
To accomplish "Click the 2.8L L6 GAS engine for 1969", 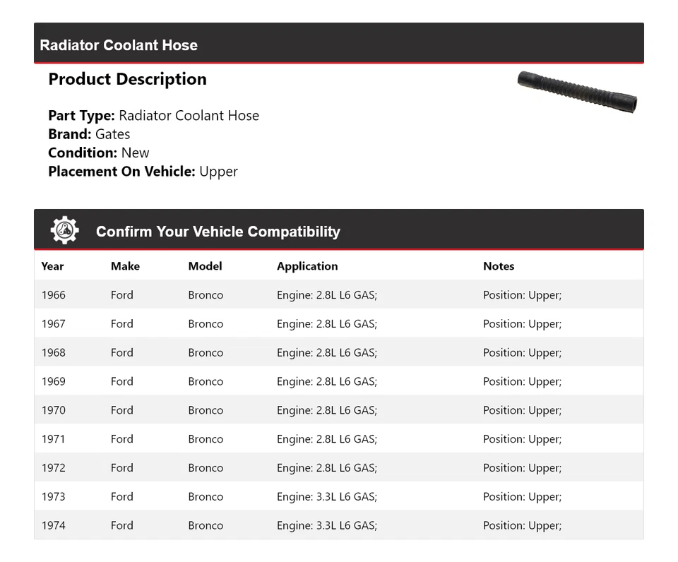I will click(x=327, y=381).
